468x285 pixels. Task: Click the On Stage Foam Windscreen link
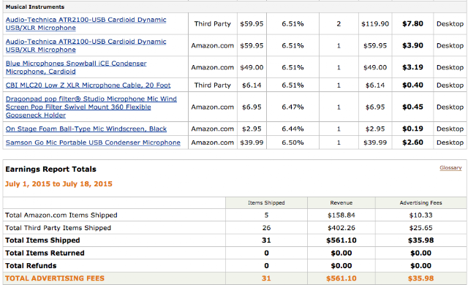click(x=86, y=129)
